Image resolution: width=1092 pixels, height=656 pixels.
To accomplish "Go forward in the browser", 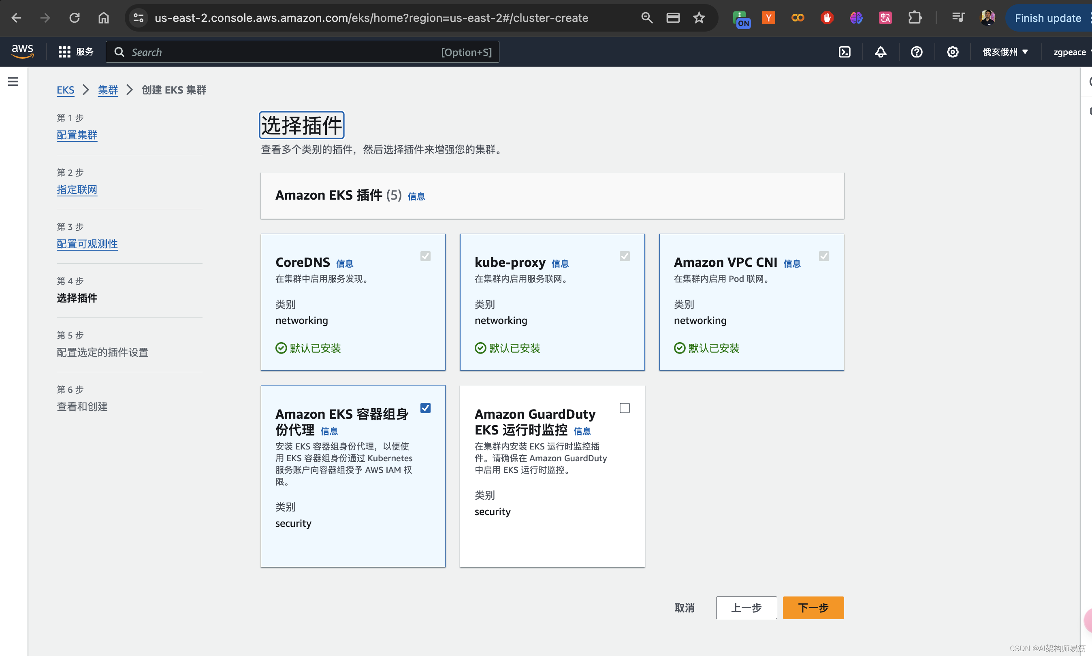I will click(45, 18).
